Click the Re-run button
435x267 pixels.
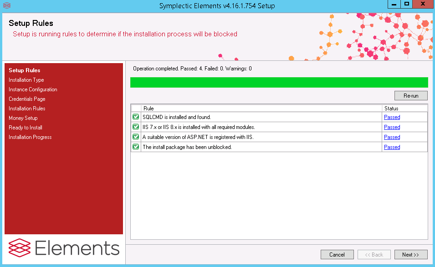tap(411, 96)
